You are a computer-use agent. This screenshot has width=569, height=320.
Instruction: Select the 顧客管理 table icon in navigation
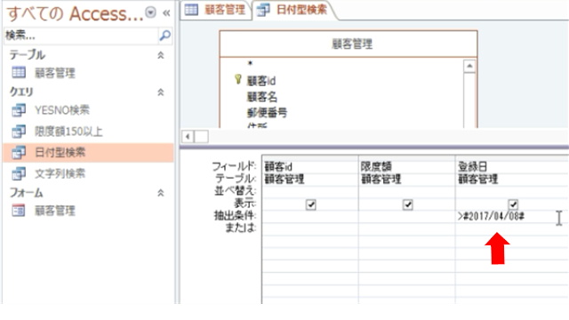19,73
